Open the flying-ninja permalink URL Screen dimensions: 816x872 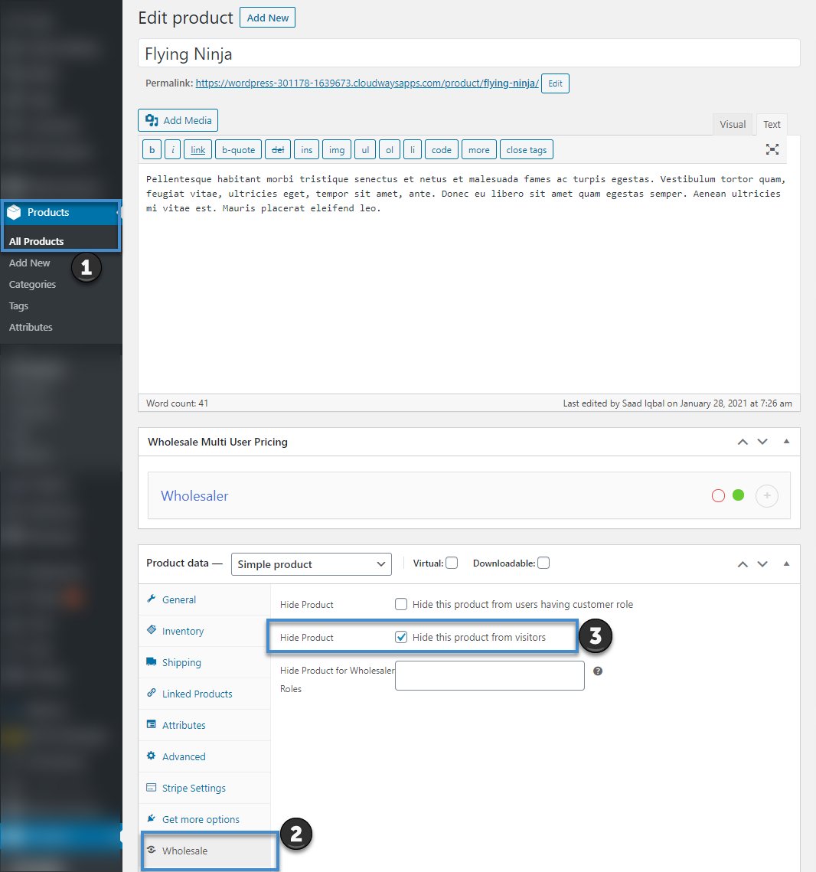pos(367,83)
